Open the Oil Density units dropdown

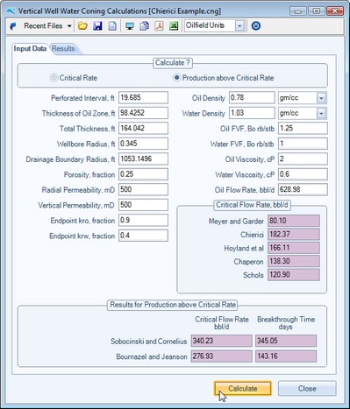click(x=321, y=98)
